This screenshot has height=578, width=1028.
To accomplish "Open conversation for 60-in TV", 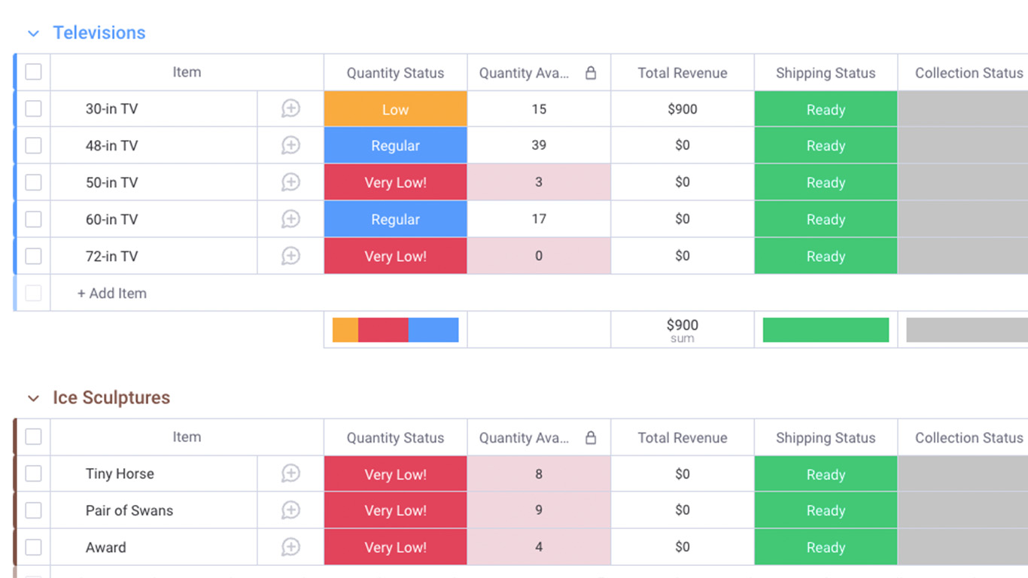I will pyautogui.click(x=290, y=219).
